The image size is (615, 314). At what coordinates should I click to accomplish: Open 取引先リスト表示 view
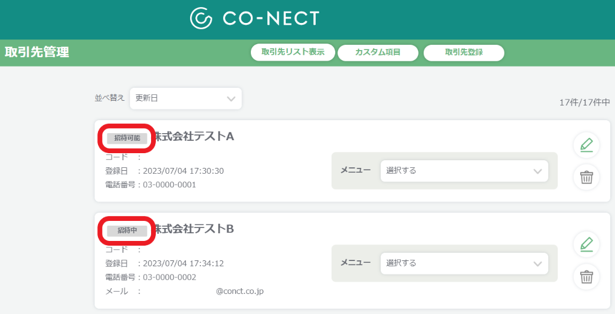293,52
